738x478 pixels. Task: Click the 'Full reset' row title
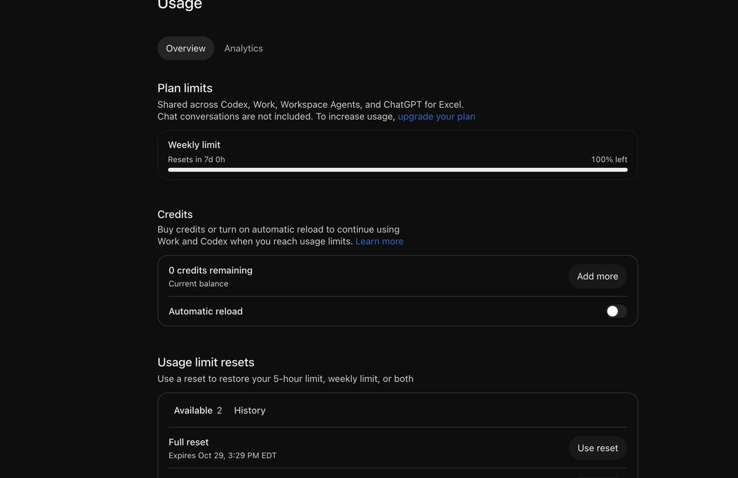[x=188, y=442]
